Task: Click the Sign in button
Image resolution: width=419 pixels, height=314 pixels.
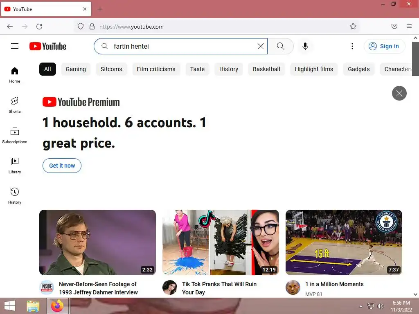Action: (x=384, y=46)
